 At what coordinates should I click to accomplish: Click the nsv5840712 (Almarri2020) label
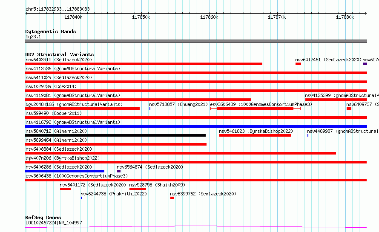tap(56, 131)
